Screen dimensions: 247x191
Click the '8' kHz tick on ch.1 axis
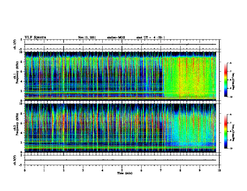[x=22, y=62]
